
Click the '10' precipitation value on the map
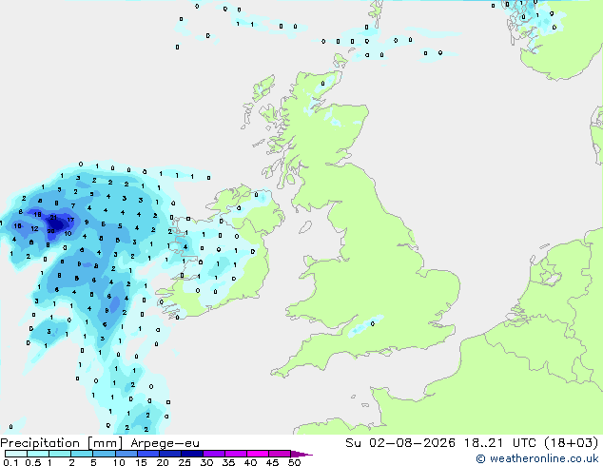pyautogui.click(x=68, y=233)
